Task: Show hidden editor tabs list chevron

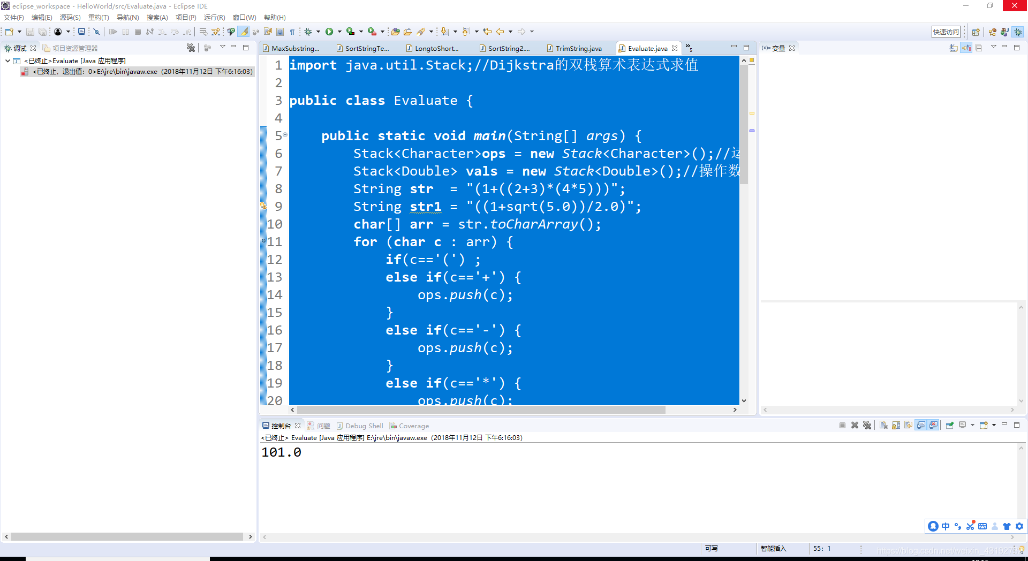Action: point(689,48)
